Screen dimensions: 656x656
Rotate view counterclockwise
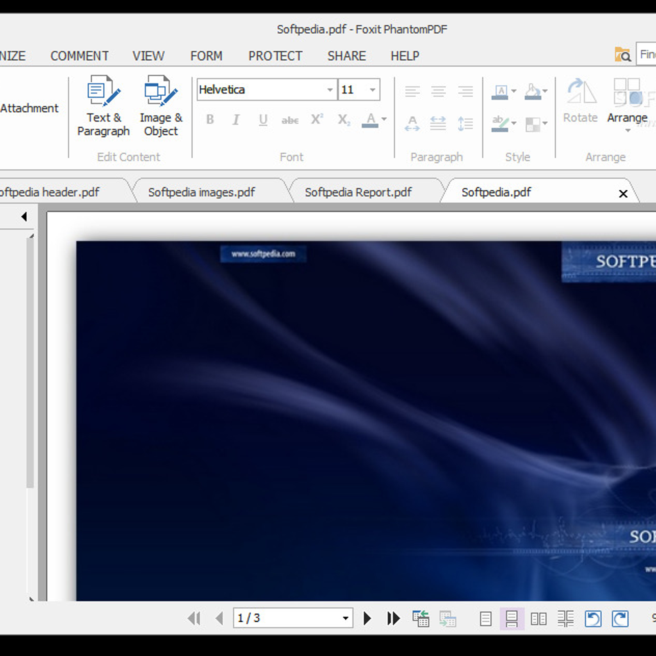593,619
